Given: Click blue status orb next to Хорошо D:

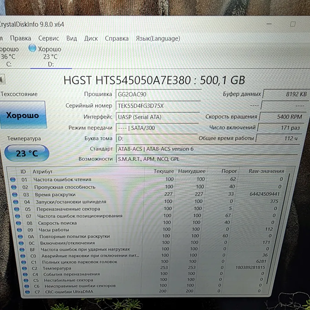Looking at the screenshot, I should tap(32, 48).
